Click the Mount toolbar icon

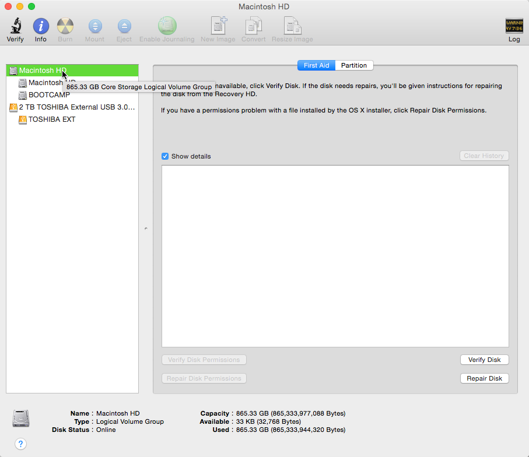[95, 26]
